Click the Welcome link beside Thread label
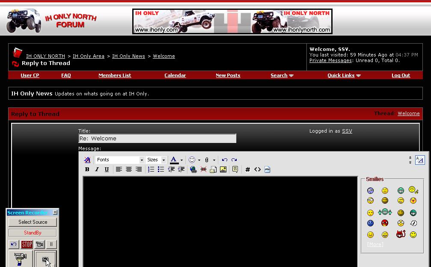The height and width of the screenshot is (267, 431). click(409, 113)
